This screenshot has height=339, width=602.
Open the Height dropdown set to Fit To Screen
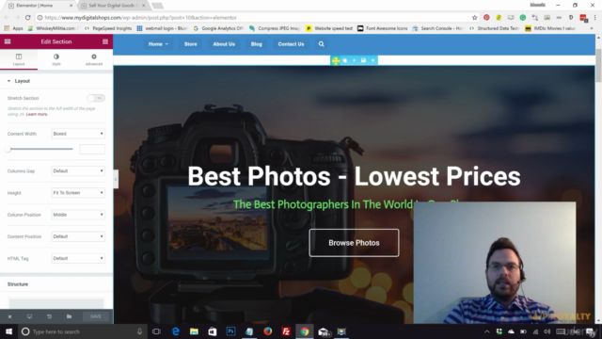pos(78,192)
